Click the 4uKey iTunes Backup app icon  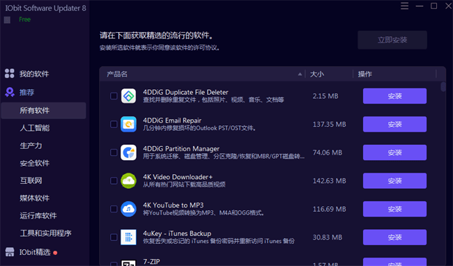(x=128, y=237)
